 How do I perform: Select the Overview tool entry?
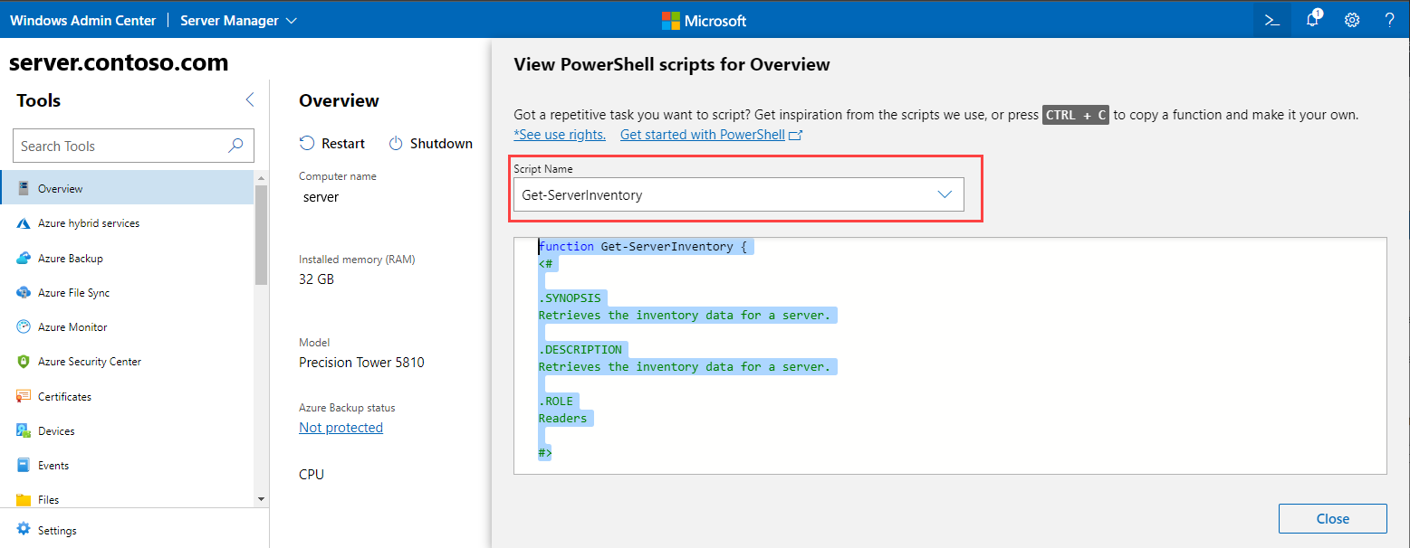[62, 187]
